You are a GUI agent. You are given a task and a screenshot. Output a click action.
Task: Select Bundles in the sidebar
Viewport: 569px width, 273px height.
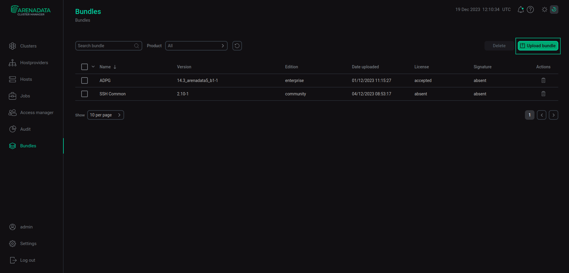point(23,146)
